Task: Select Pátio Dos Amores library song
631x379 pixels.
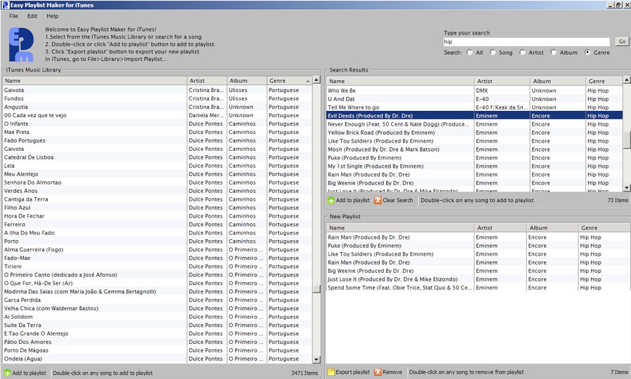Action: (x=157, y=342)
